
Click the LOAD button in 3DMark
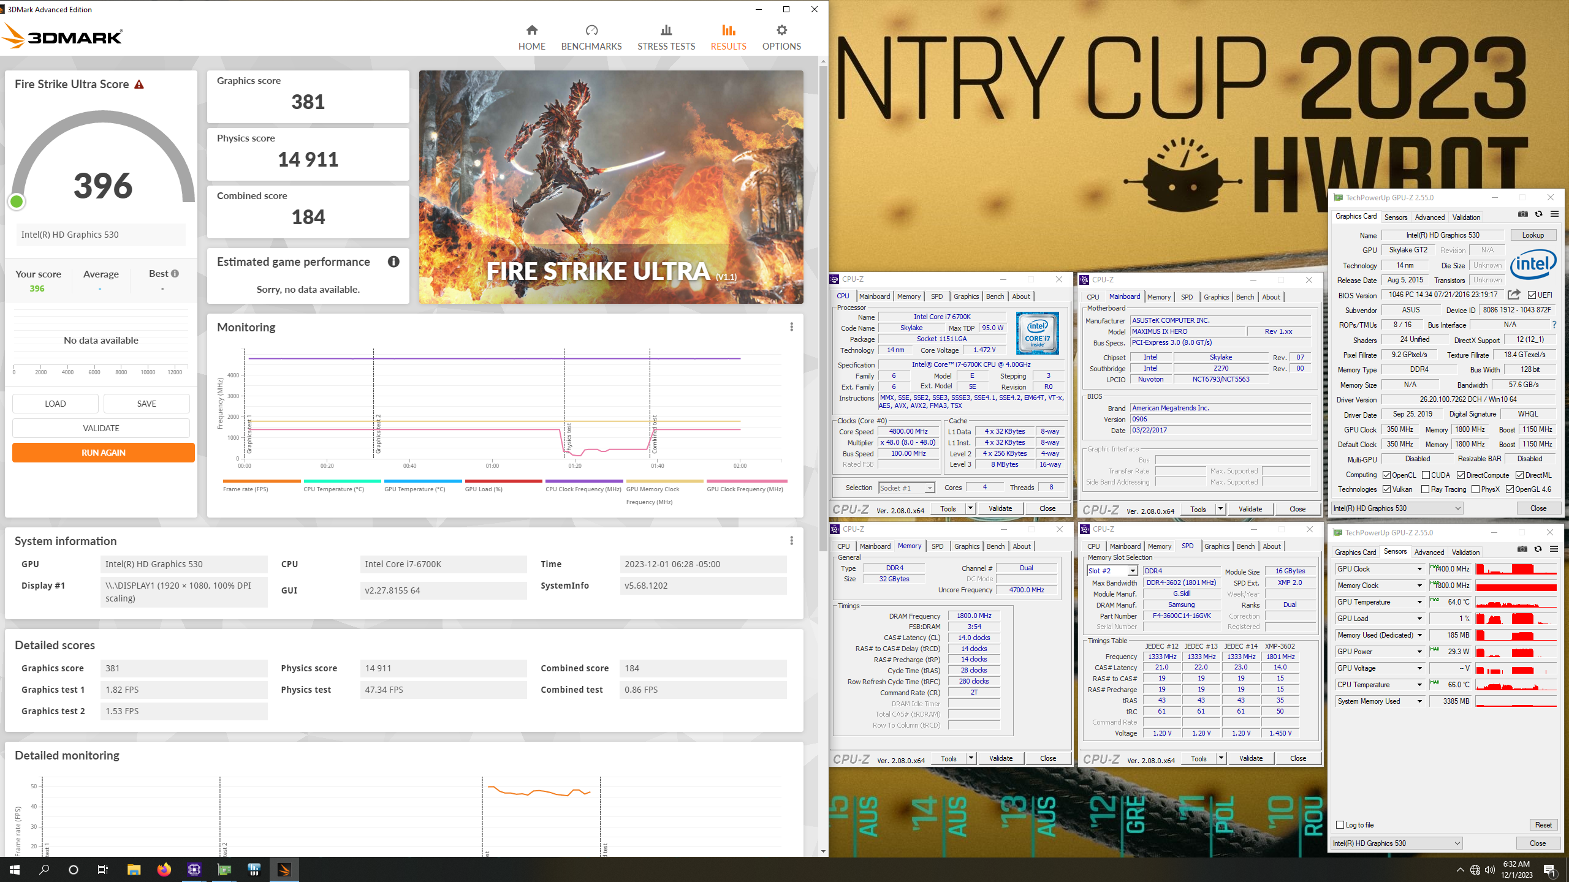click(55, 404)
